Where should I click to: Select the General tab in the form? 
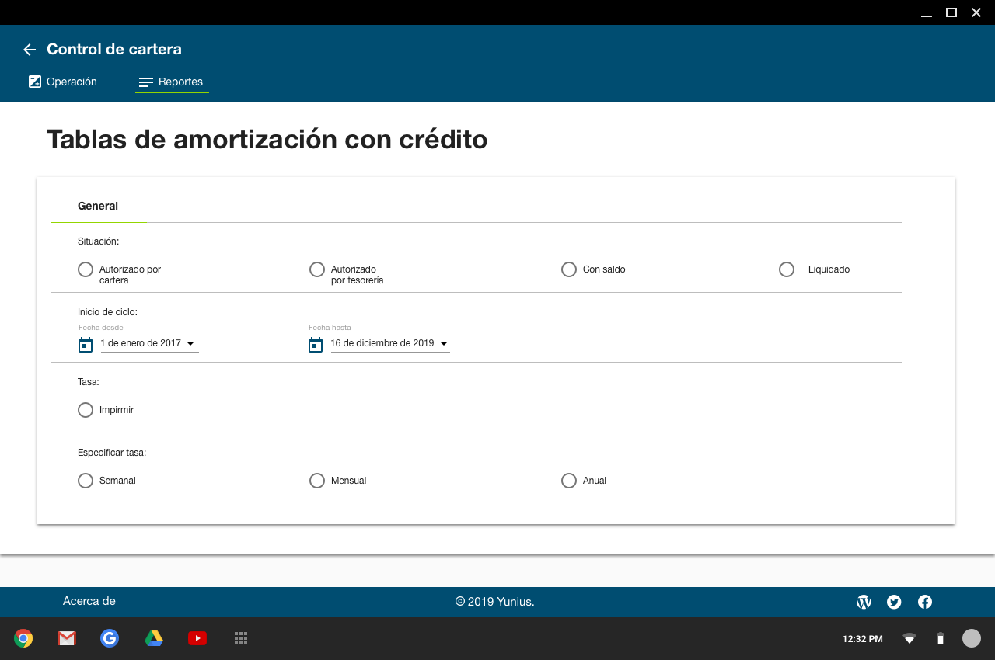(x=98, y=207)
